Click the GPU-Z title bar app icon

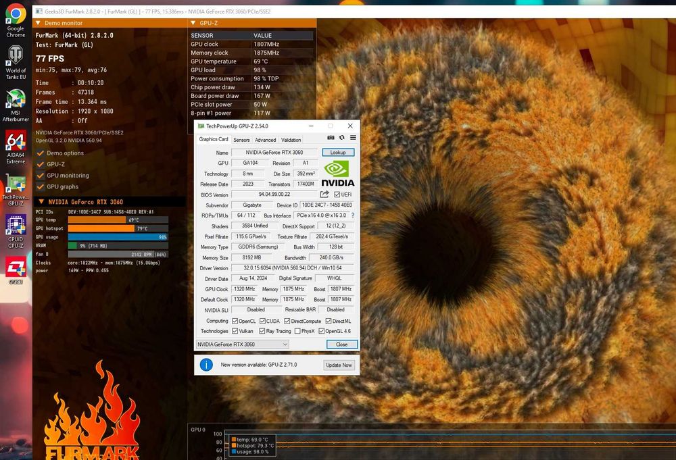tap(201, 126)
